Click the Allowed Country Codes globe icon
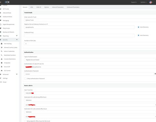156x122 pixels. 2,48
